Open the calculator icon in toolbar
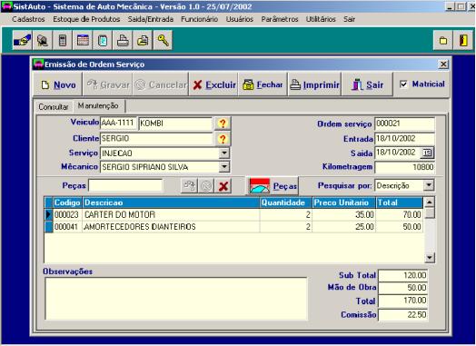 tap(63, 40)
